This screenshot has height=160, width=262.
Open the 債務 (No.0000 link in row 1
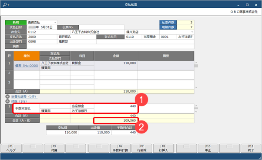pos(27,66)
